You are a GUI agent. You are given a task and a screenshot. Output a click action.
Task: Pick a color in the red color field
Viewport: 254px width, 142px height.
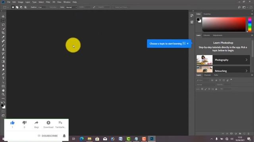coord(224,24)
